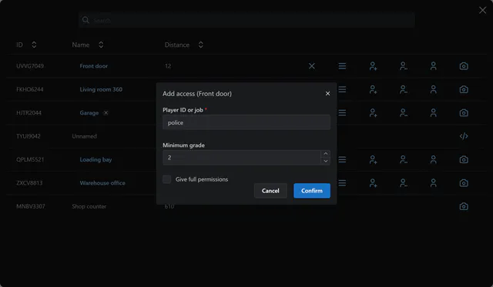View camera for Living room 360
The image size is (493, 287).
(464, 89)
